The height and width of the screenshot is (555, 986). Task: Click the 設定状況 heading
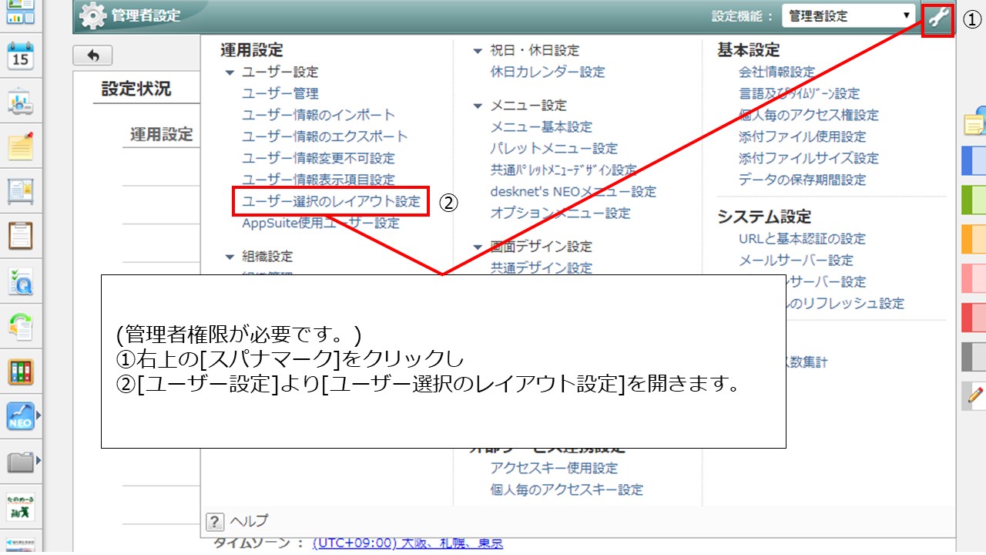[x=136, y=89]
